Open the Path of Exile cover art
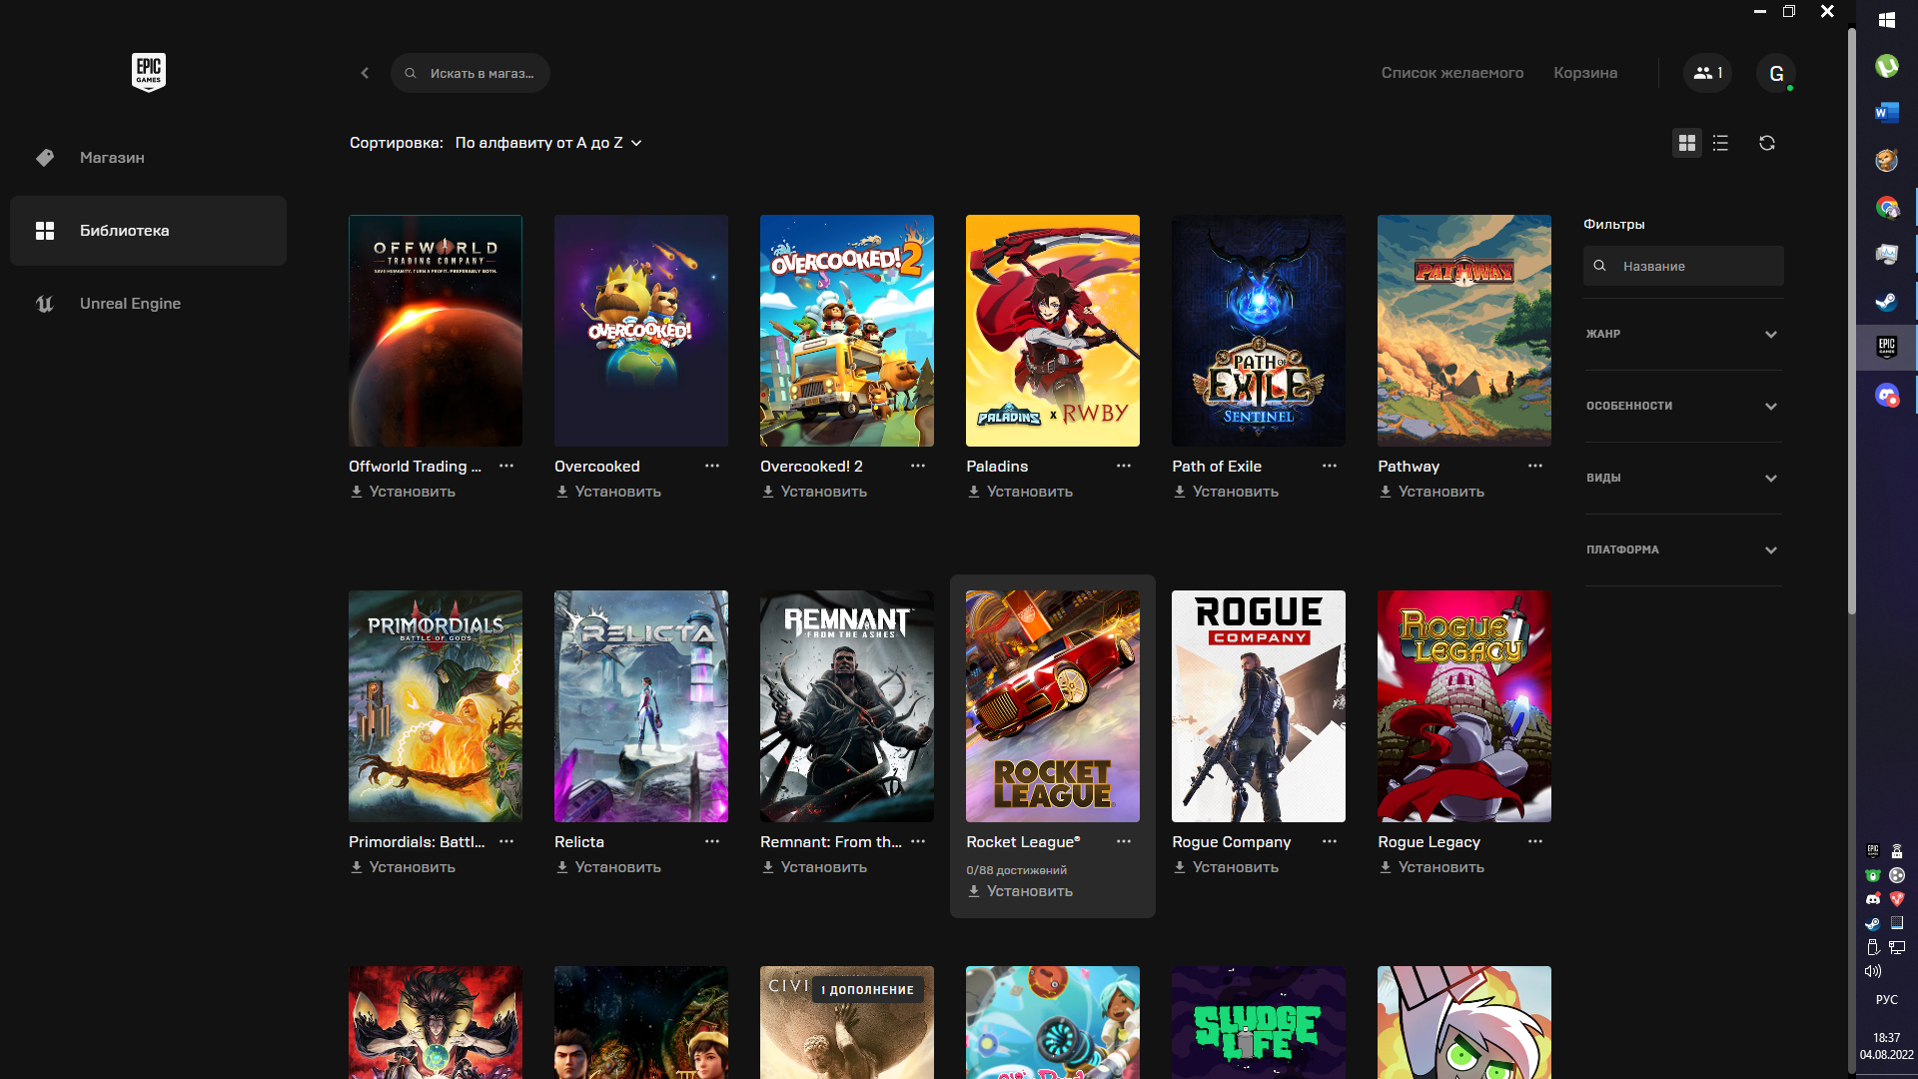The height and width of the screenshot is (1079, 1918). click(x=1259, y=331)
